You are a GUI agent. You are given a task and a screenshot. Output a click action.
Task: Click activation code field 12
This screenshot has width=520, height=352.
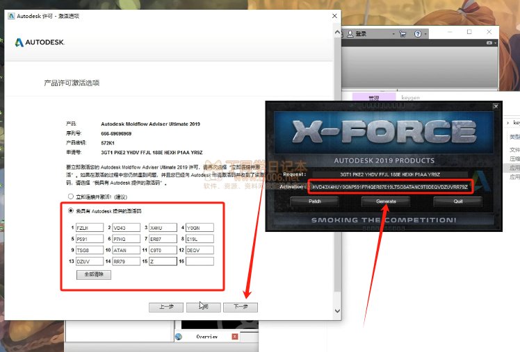coord(200,250)
